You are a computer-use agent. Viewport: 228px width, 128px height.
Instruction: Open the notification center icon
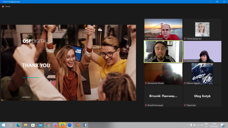coord(223,125)
